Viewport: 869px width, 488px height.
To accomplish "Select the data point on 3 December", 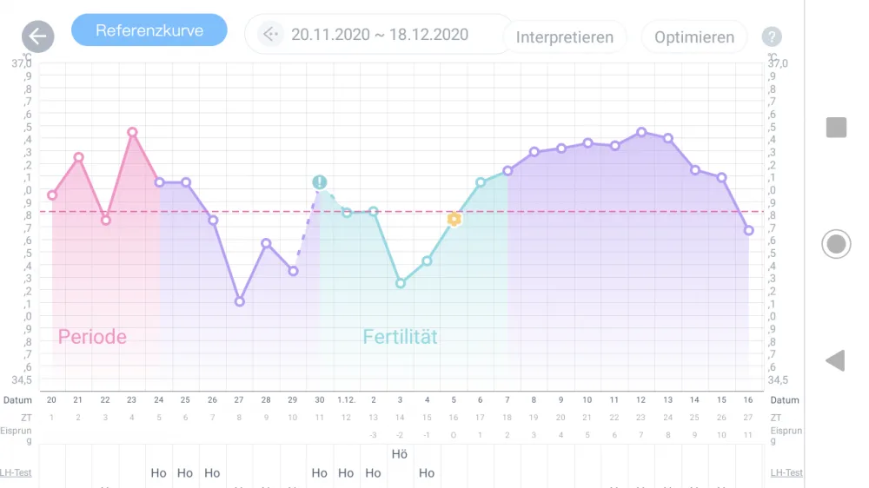I will point(400,283).
